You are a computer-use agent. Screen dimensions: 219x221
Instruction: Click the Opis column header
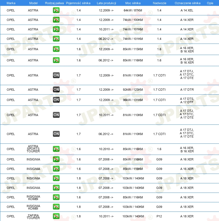tap(210, 3)
